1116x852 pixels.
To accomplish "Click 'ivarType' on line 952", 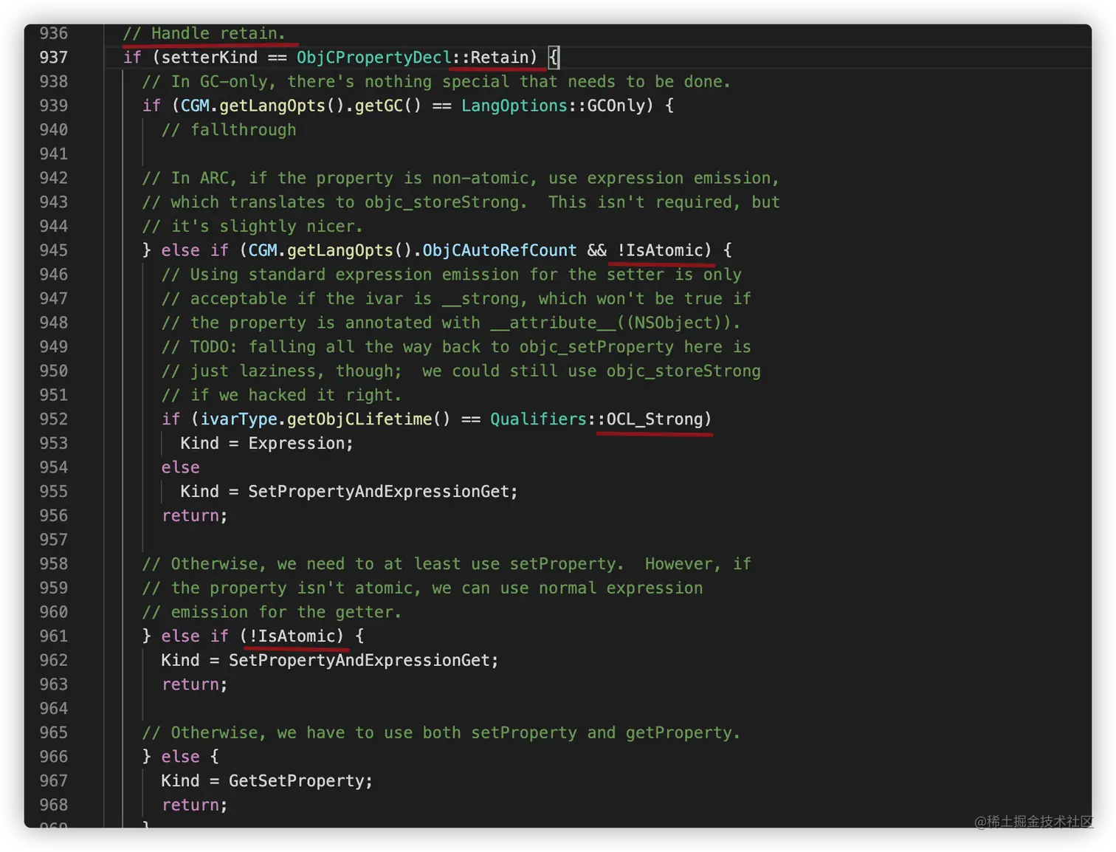I will (x=238, y=419).
